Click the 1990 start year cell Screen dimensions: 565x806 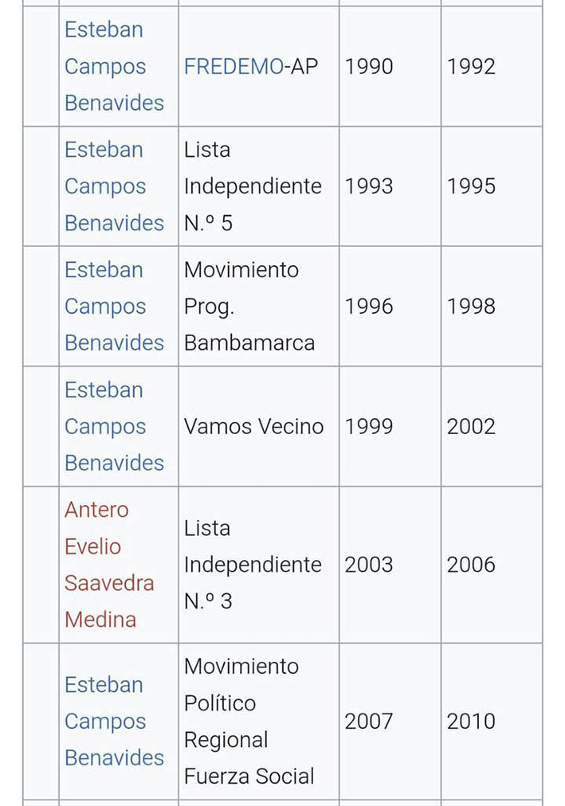tap(369, 67)
